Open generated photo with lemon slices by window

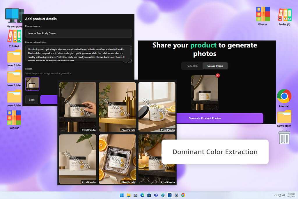[x=157, y=107]
